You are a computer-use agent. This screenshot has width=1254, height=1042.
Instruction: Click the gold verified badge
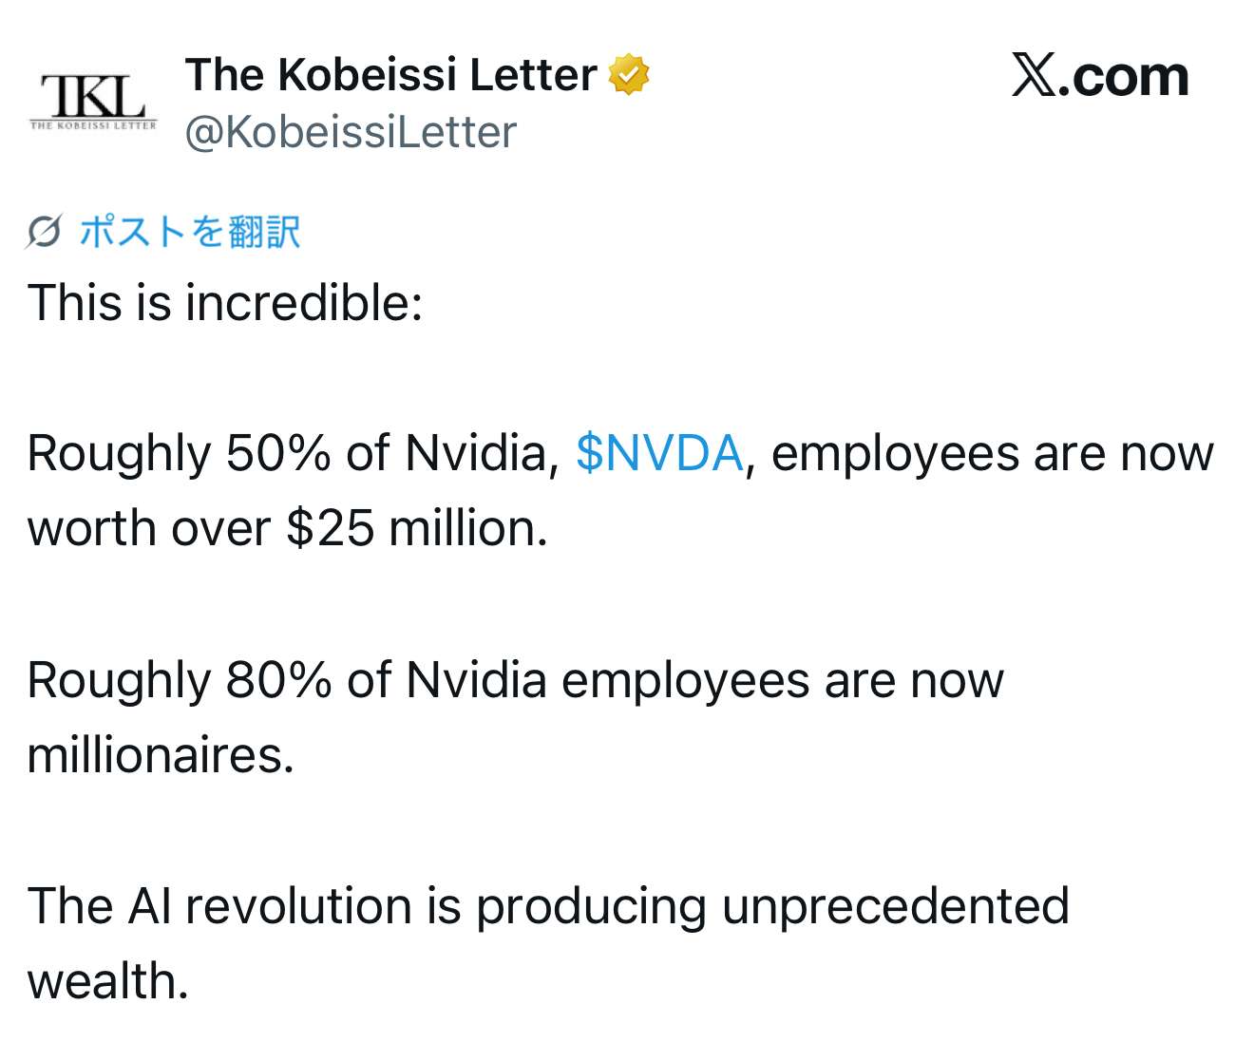coord(628,75)
